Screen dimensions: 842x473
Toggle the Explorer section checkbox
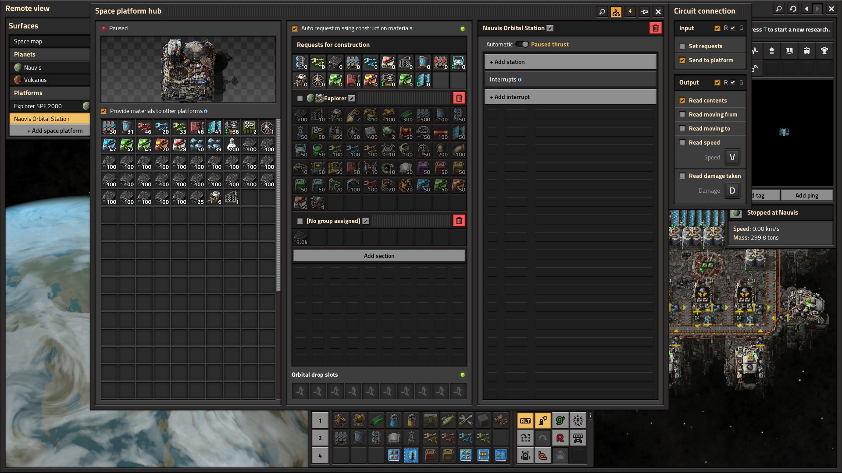[300, 98]
